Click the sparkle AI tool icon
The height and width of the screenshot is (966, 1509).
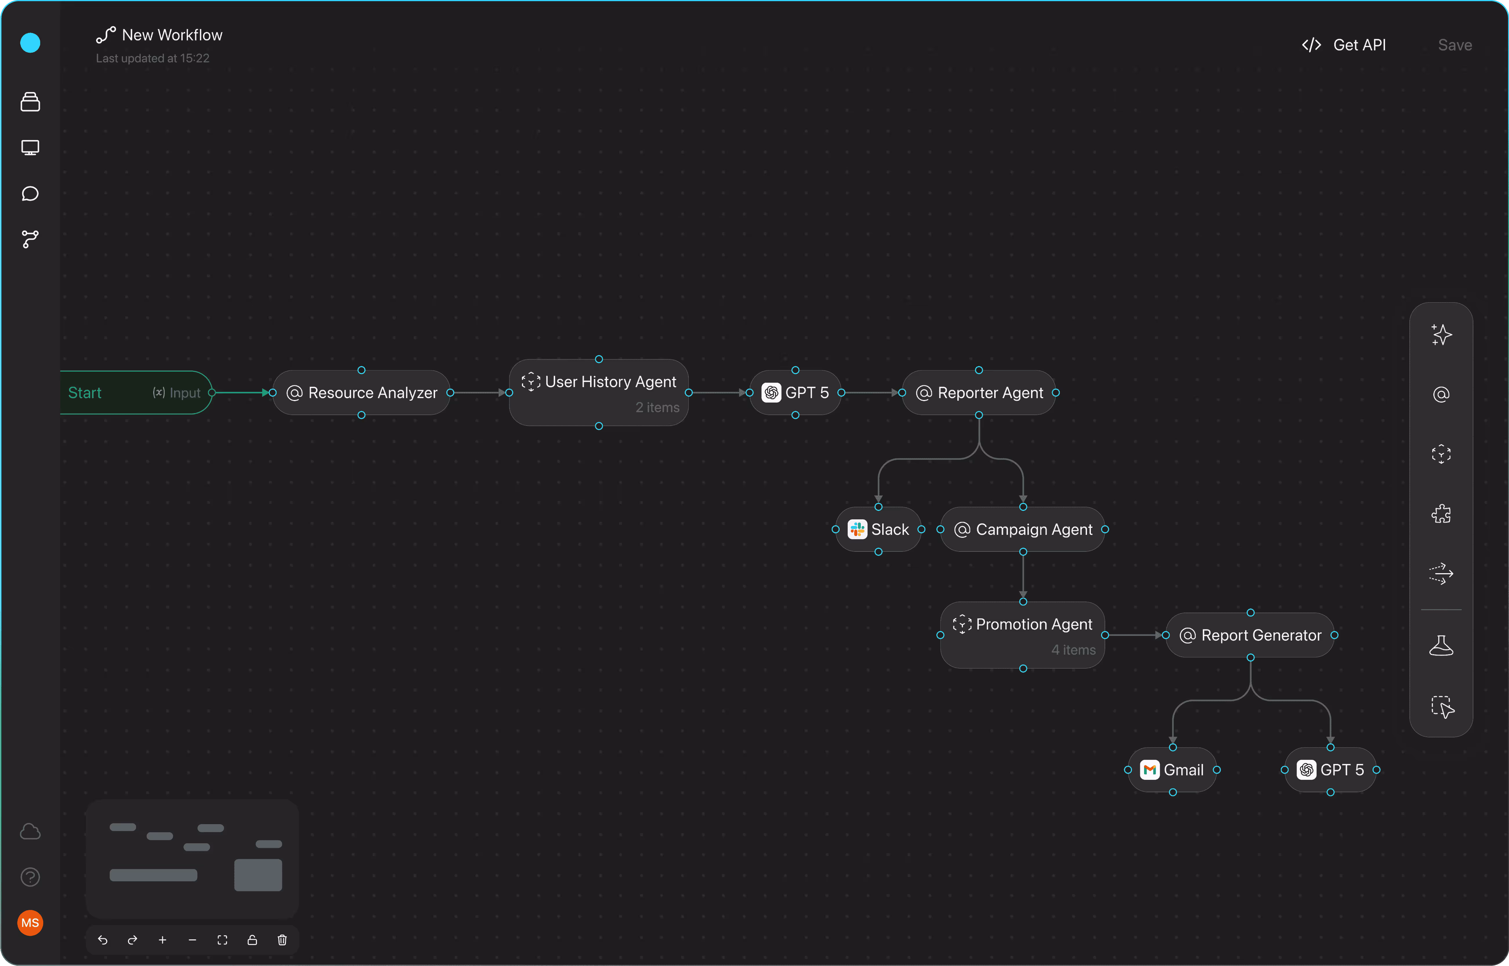pyautogui.click(x=1441, y=334)
